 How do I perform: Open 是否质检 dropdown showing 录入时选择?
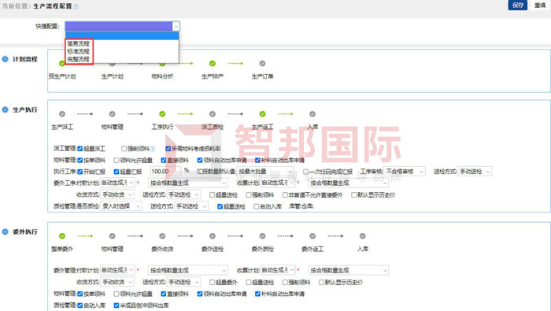121,206
